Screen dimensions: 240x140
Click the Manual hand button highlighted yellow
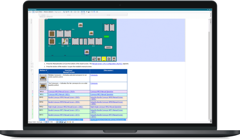tap(104, 59)
